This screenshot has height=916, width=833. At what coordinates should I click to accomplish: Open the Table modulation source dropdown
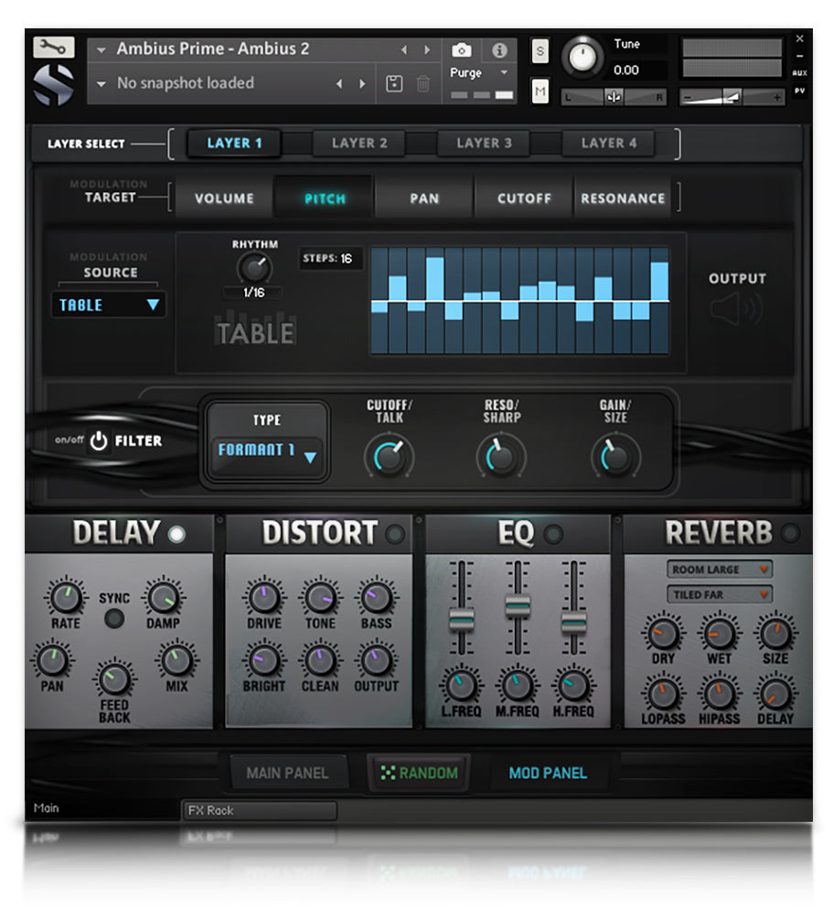click(x=109, y=305)
